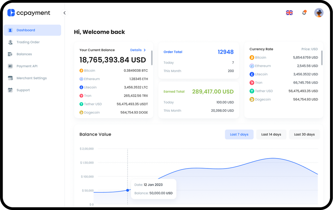Click the Balances list icon
The height and width of the screenshot is (210, 333).
tap(10, 54)
